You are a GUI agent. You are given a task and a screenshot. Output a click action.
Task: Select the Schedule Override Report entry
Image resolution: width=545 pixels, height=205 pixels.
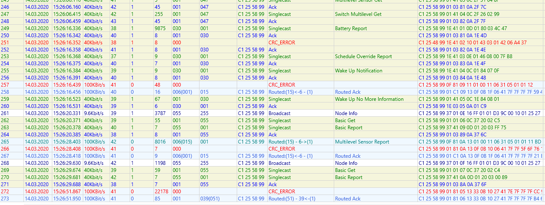(363, 56)
